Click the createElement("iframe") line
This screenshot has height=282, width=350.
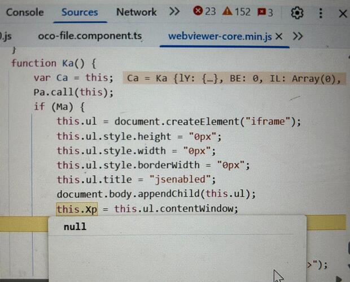(x=179, y=122)
